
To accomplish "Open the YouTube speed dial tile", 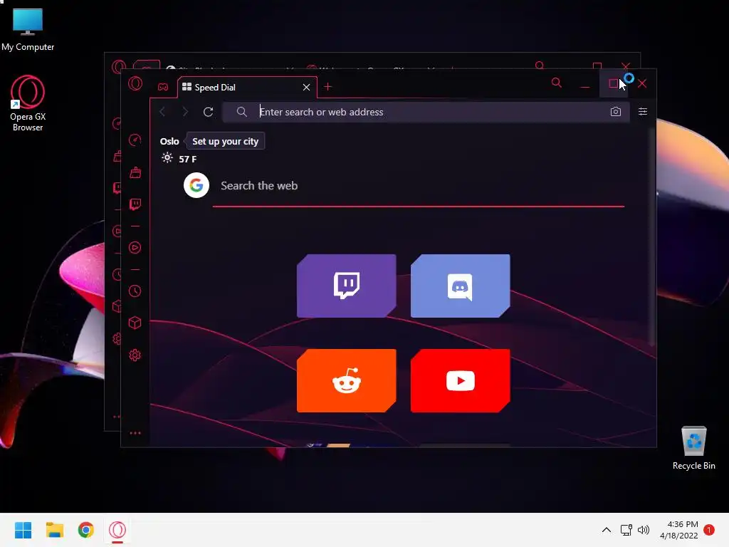I will [461, 380].
